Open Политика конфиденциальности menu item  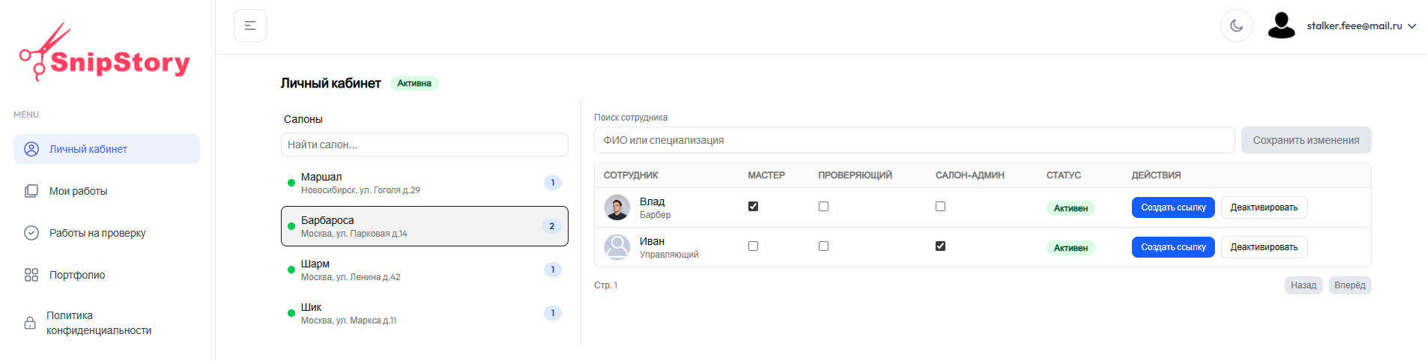[x=106, y=323]
